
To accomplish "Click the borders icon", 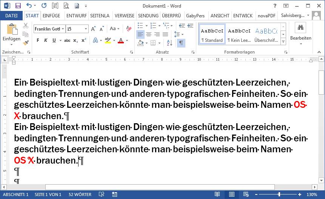I will (x=153, y=43).
